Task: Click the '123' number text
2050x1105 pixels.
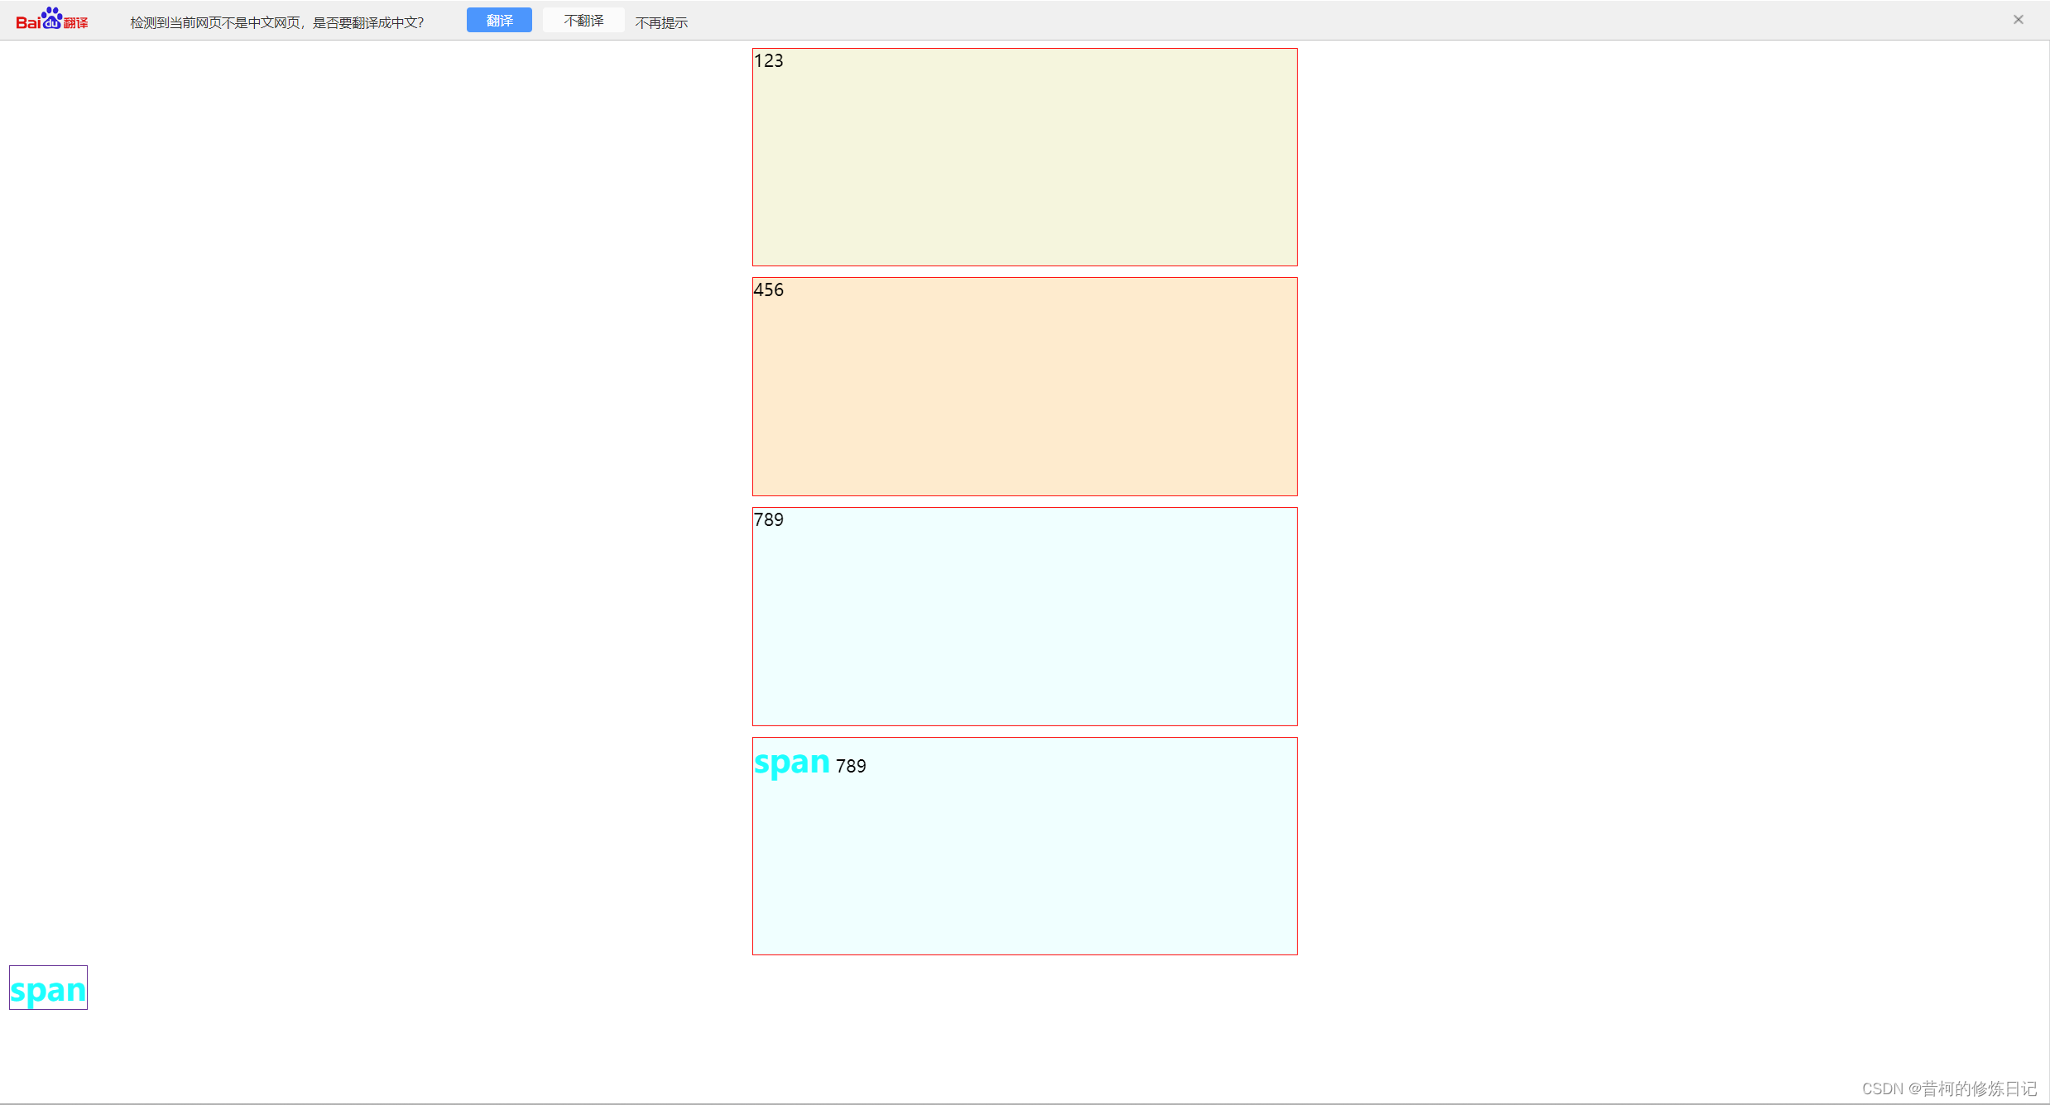Action: pos(768,61)
